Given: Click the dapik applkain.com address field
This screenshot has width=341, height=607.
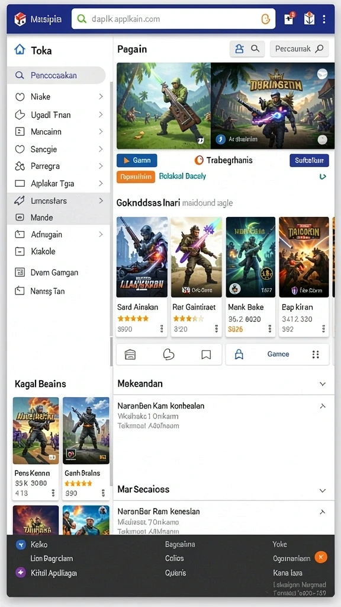Looking at the screenshot, I should pyautogui.click(x=173, y=19).
